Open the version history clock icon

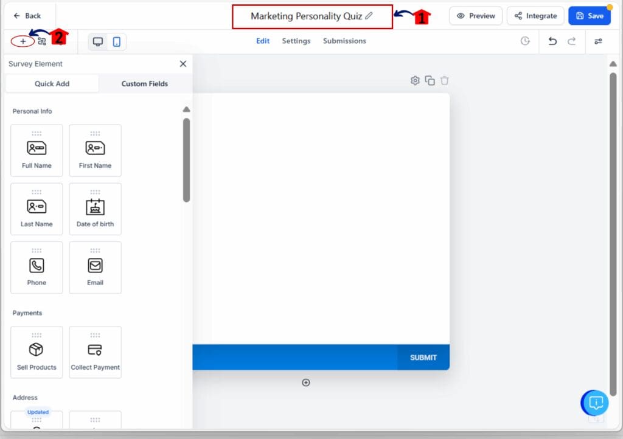coord(524,41)
